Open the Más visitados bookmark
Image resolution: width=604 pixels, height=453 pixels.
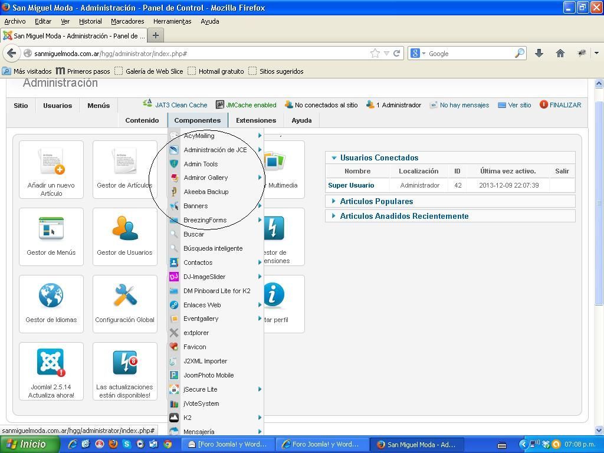pyautogui.click(x=27, y=71)
